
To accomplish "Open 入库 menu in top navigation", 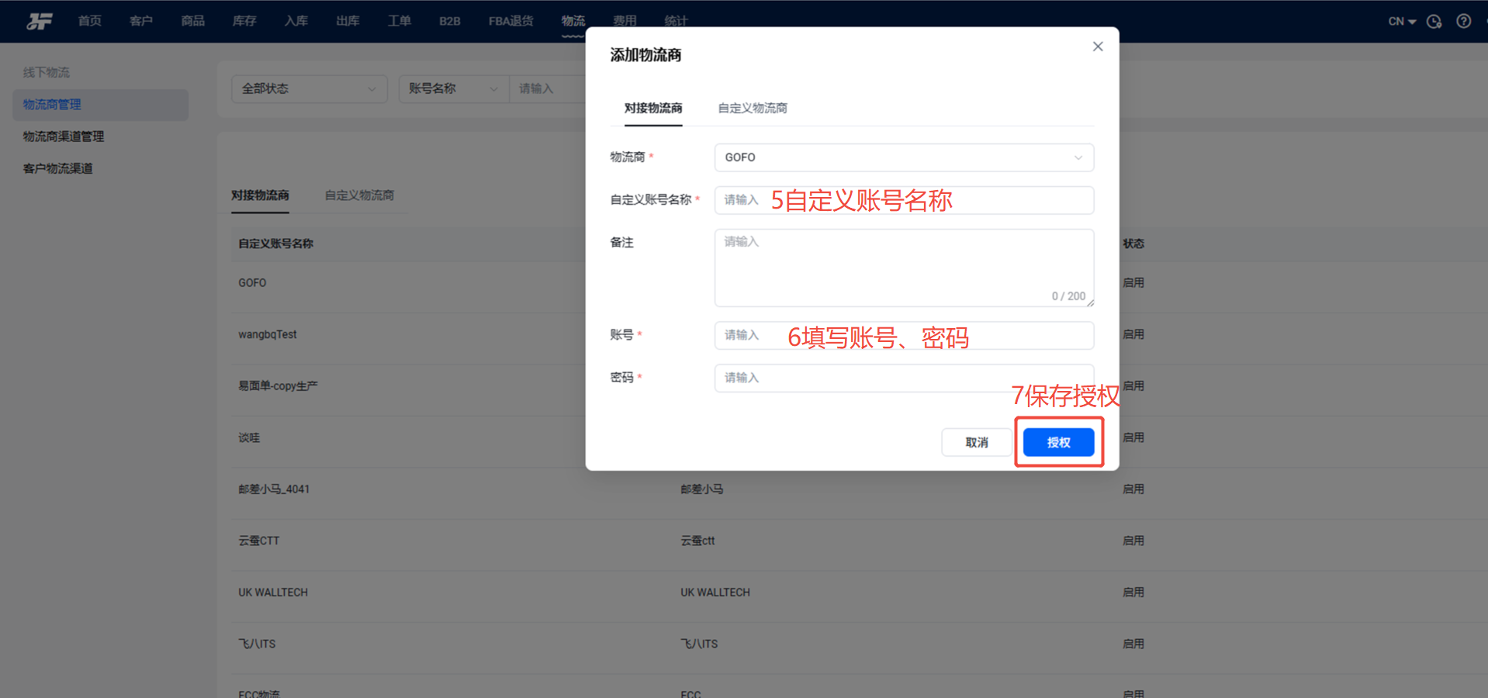I will (x=296, y=21).
